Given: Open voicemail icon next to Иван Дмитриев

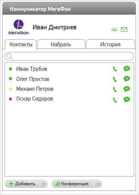Looking at the screenshot, I should coord(114,30).
